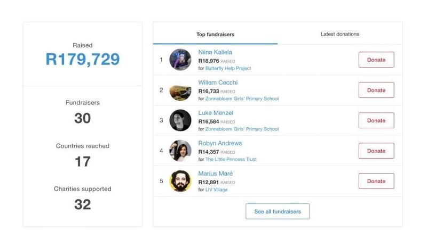Screen dimensions: 427x247
Task: Open Luke Menzel's Zonnebloem Girls' Primary School link
Action: pos(242,129)
